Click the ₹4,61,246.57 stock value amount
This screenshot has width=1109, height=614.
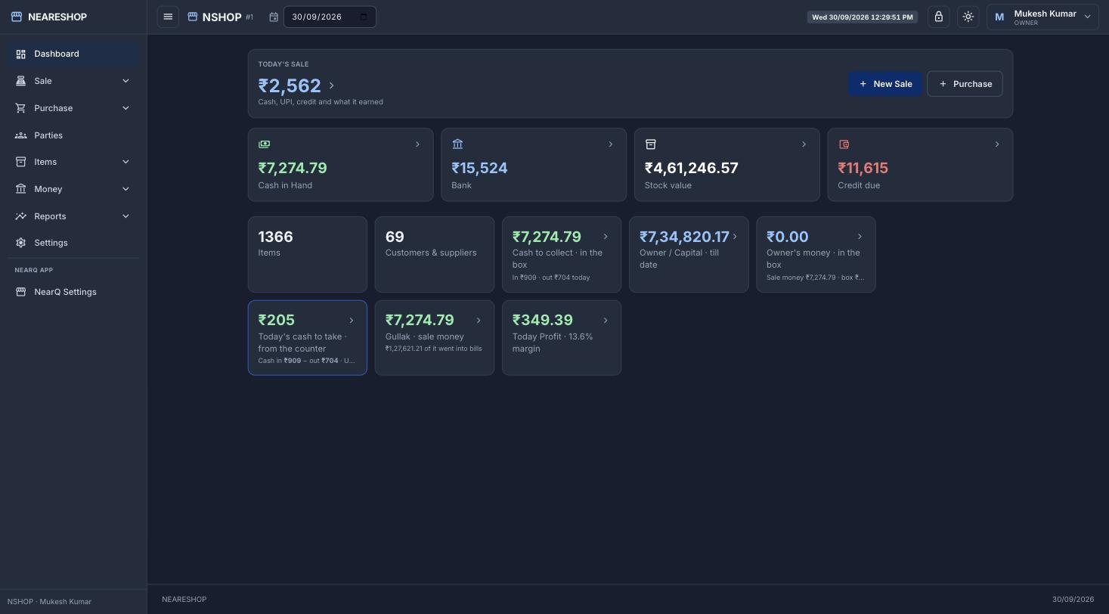point(691,168)
